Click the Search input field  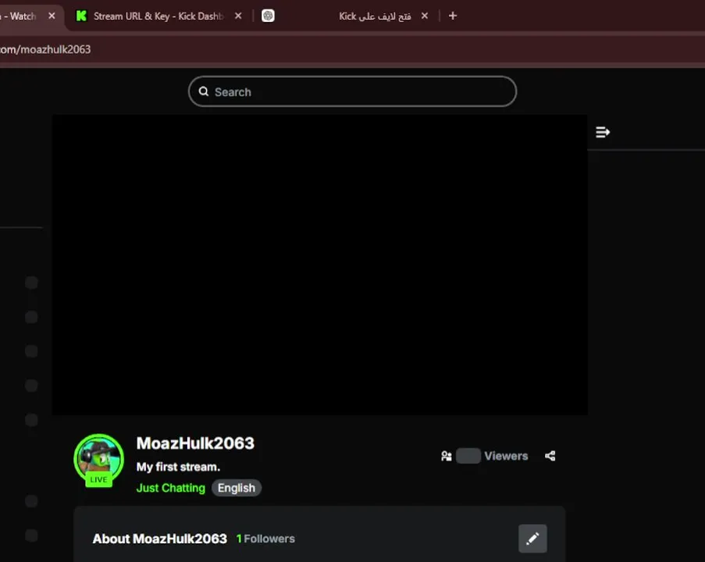click(x=353, y=92)
